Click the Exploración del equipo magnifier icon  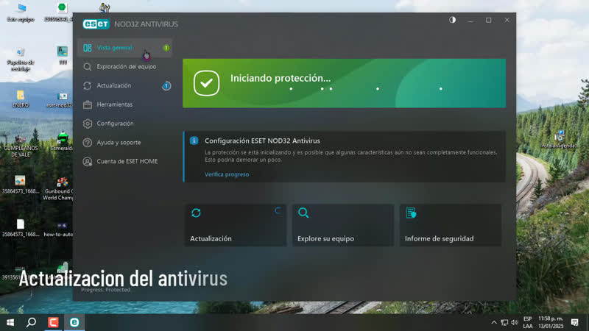click(x=88, y=67)
